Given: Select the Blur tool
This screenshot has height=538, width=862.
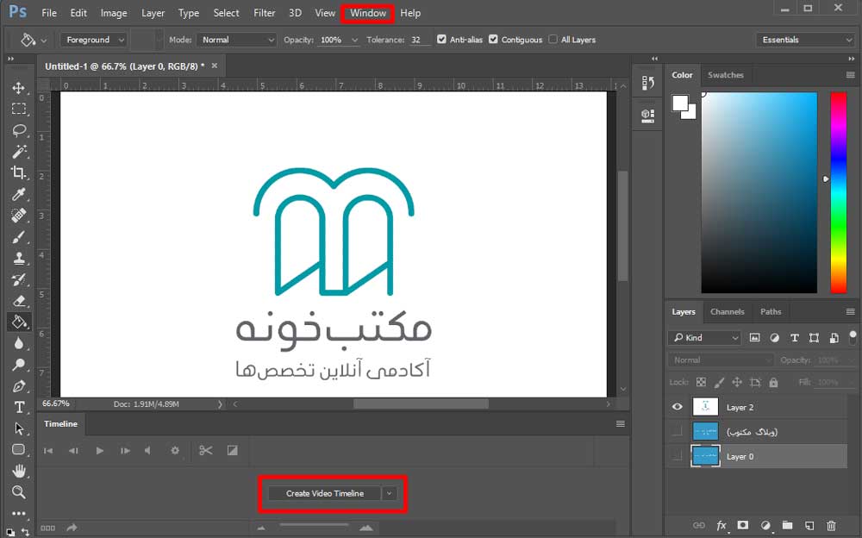Looking at the screenshot, I should [x=19, y=344].
